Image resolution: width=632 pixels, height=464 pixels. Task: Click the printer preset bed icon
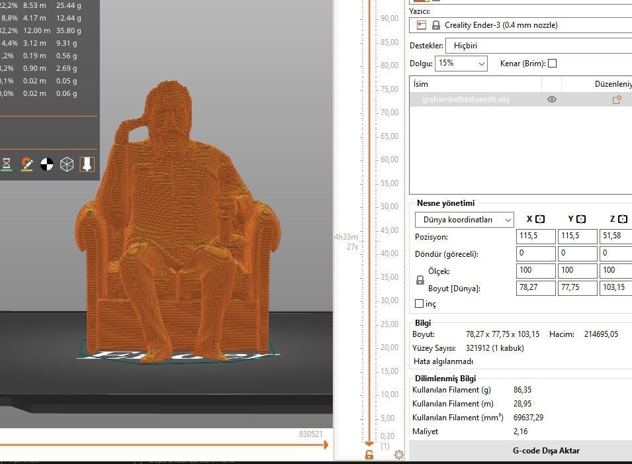(421, 25)
